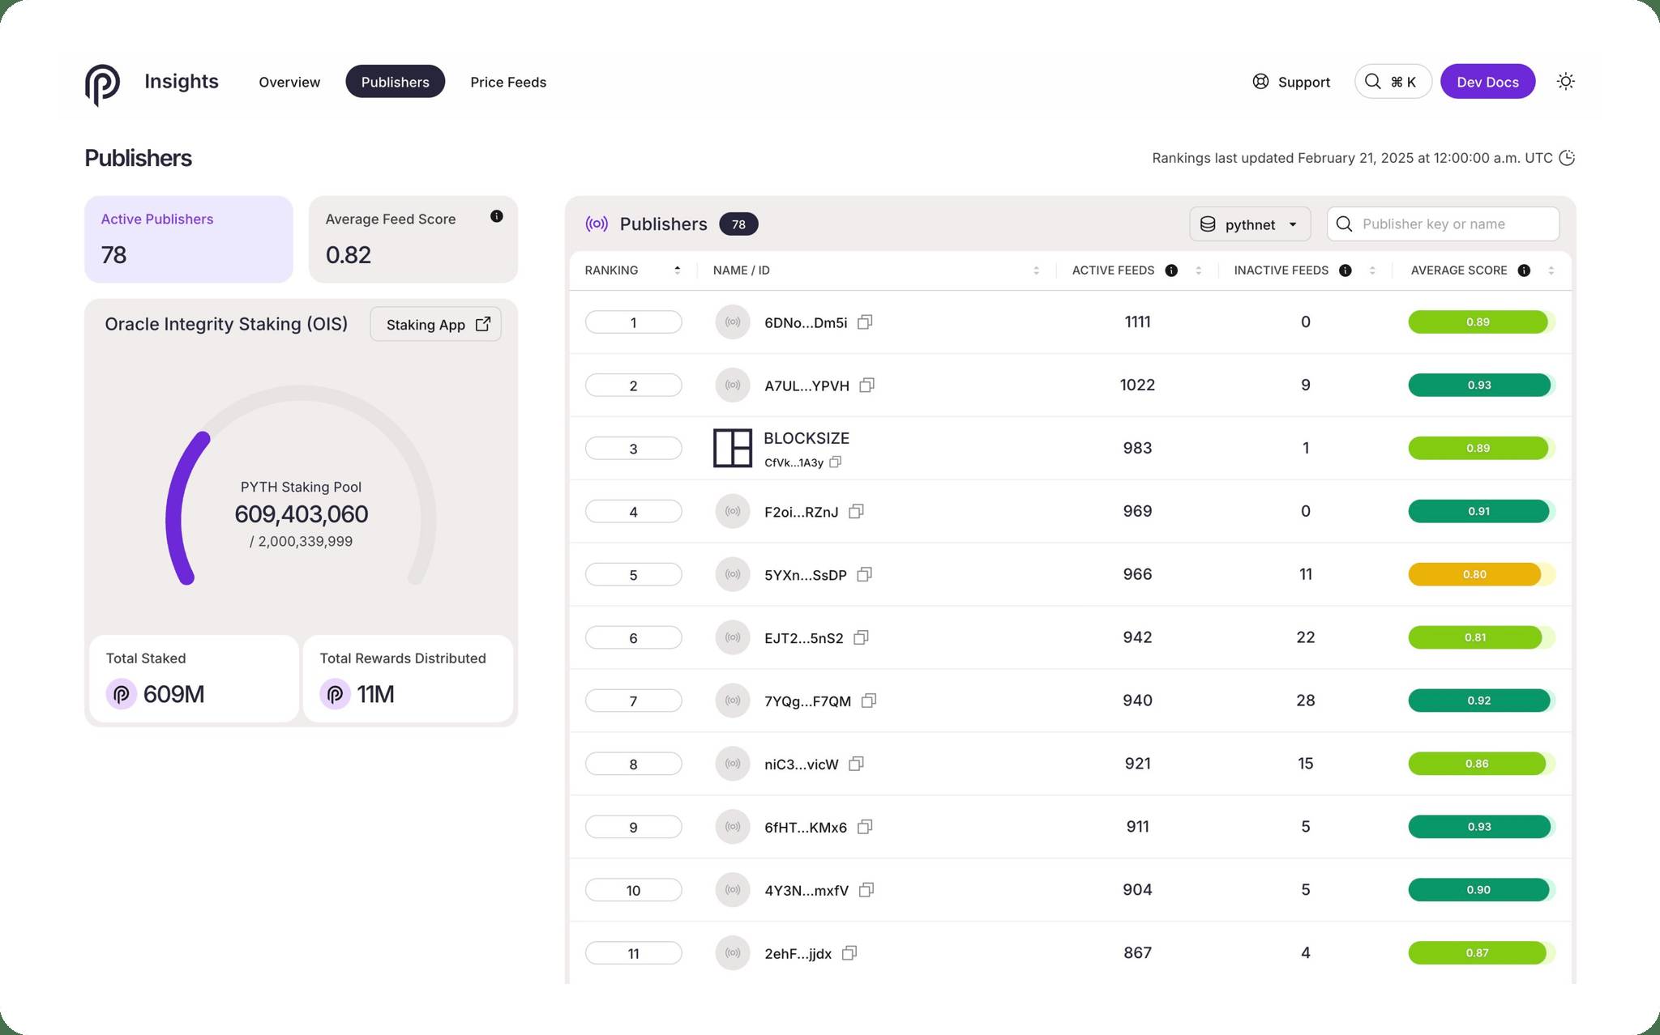Image resolution: width=1660 pixels, height=1035 pixels.
Task: Click the BLOCKSIZE publisher name
Action: point(806,438)
